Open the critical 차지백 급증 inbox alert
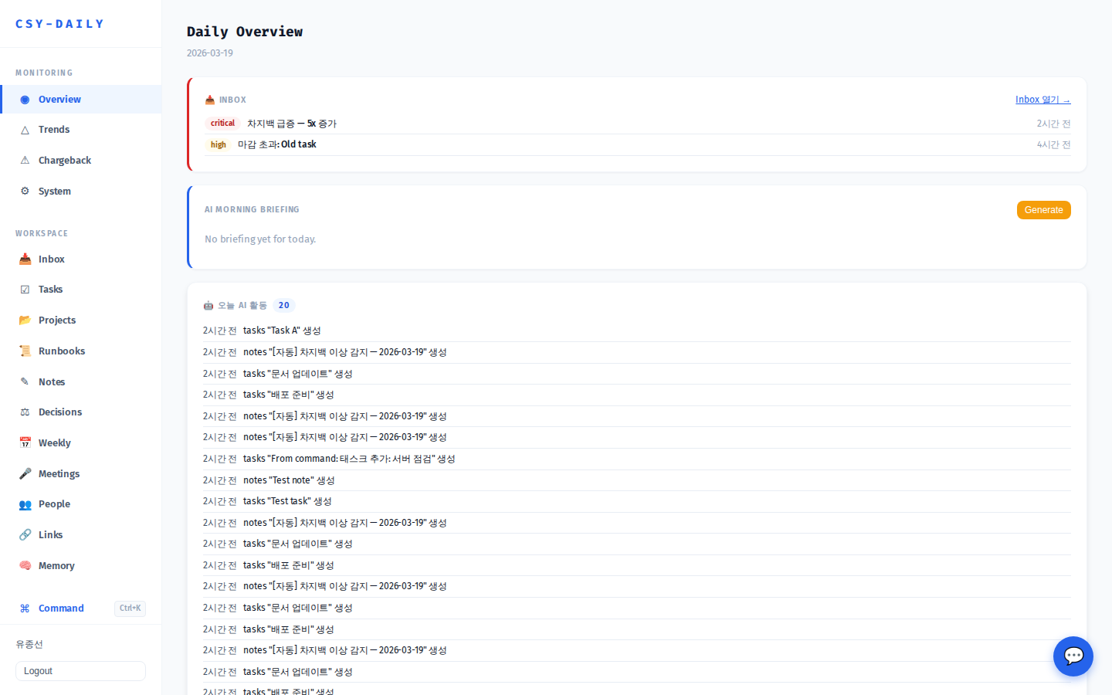This screenshot has height=695, width=1112. [x=292, y=124]
